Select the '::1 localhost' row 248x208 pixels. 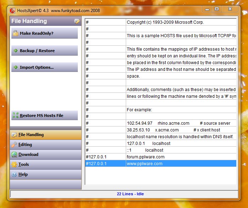coord(161,150)
